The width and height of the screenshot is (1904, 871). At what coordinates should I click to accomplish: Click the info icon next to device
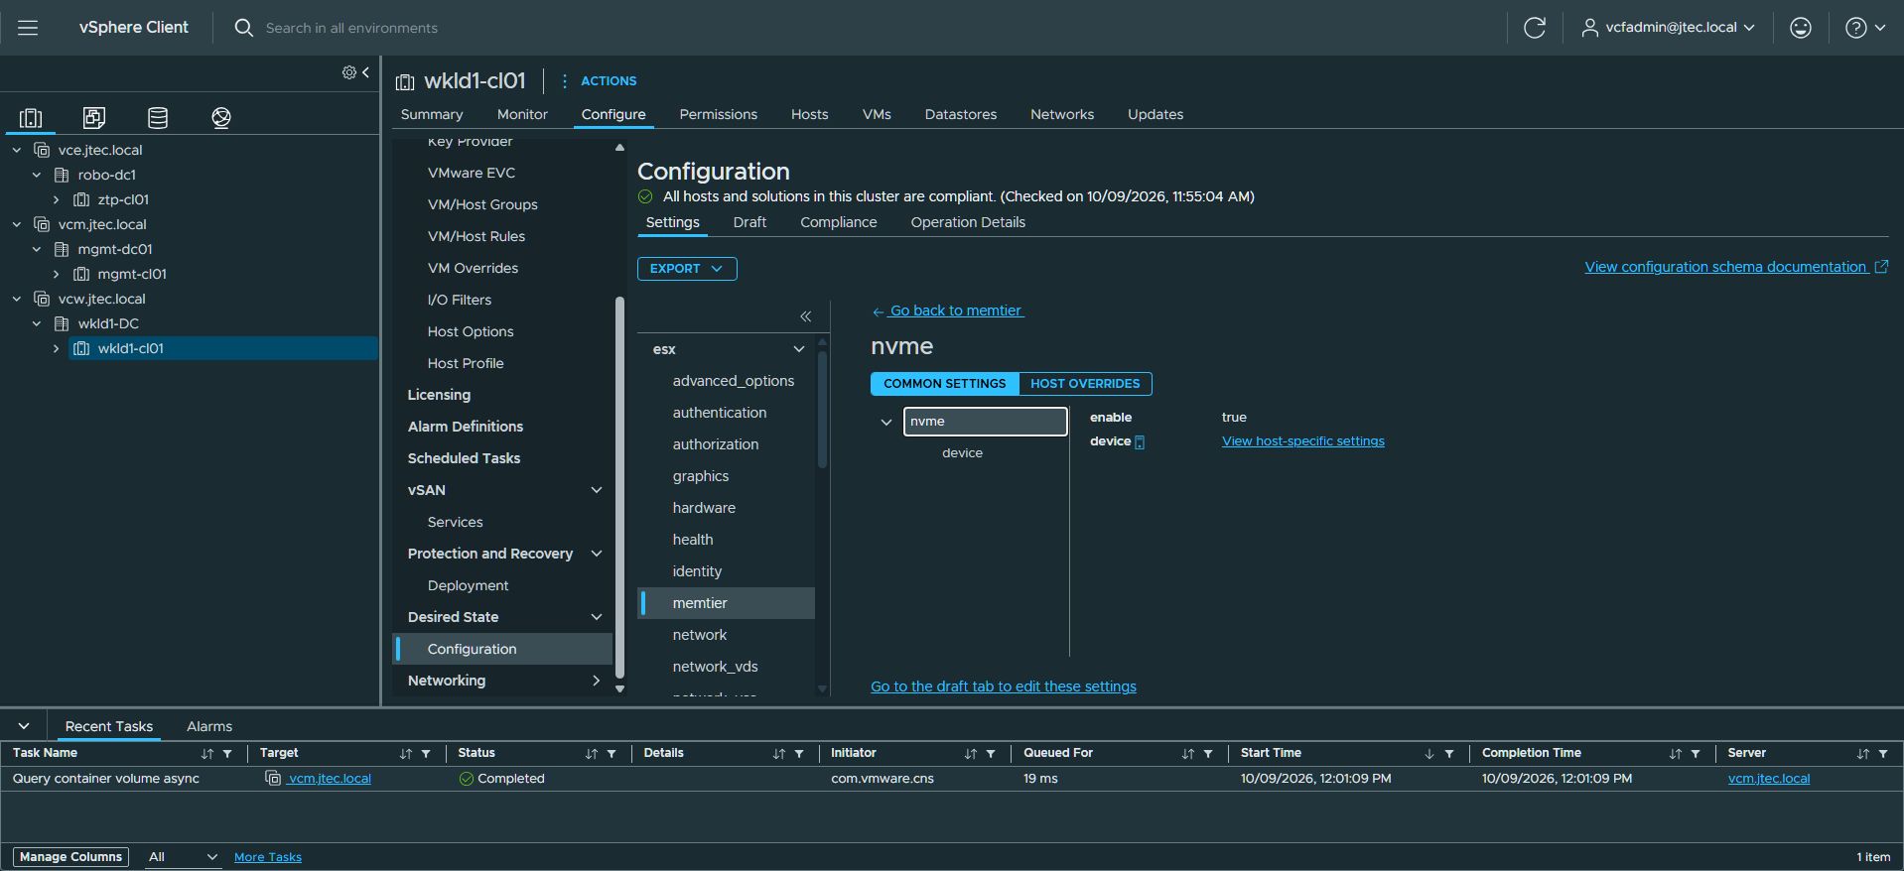click(1140, 442)
